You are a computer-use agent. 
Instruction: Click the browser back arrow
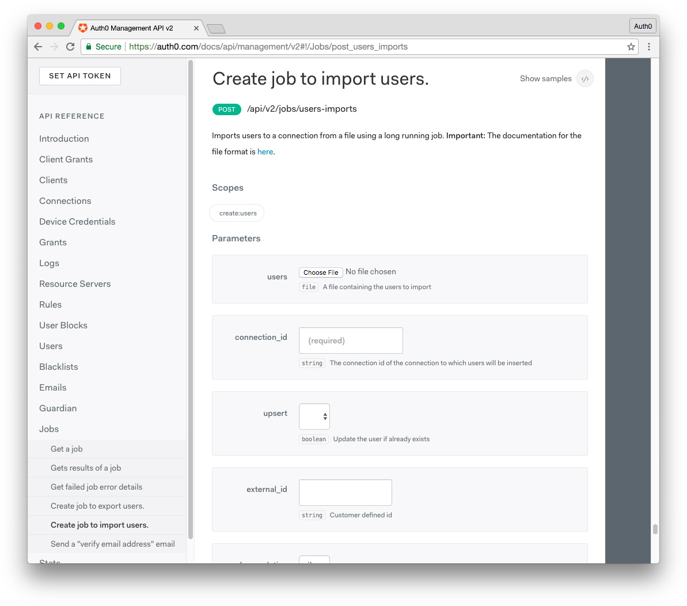click(x=38, y=47)
